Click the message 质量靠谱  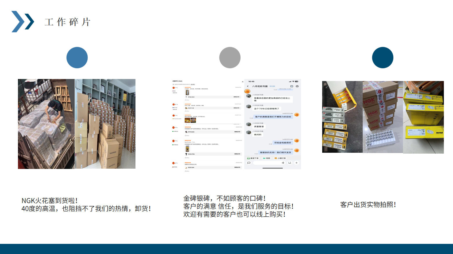259,127
